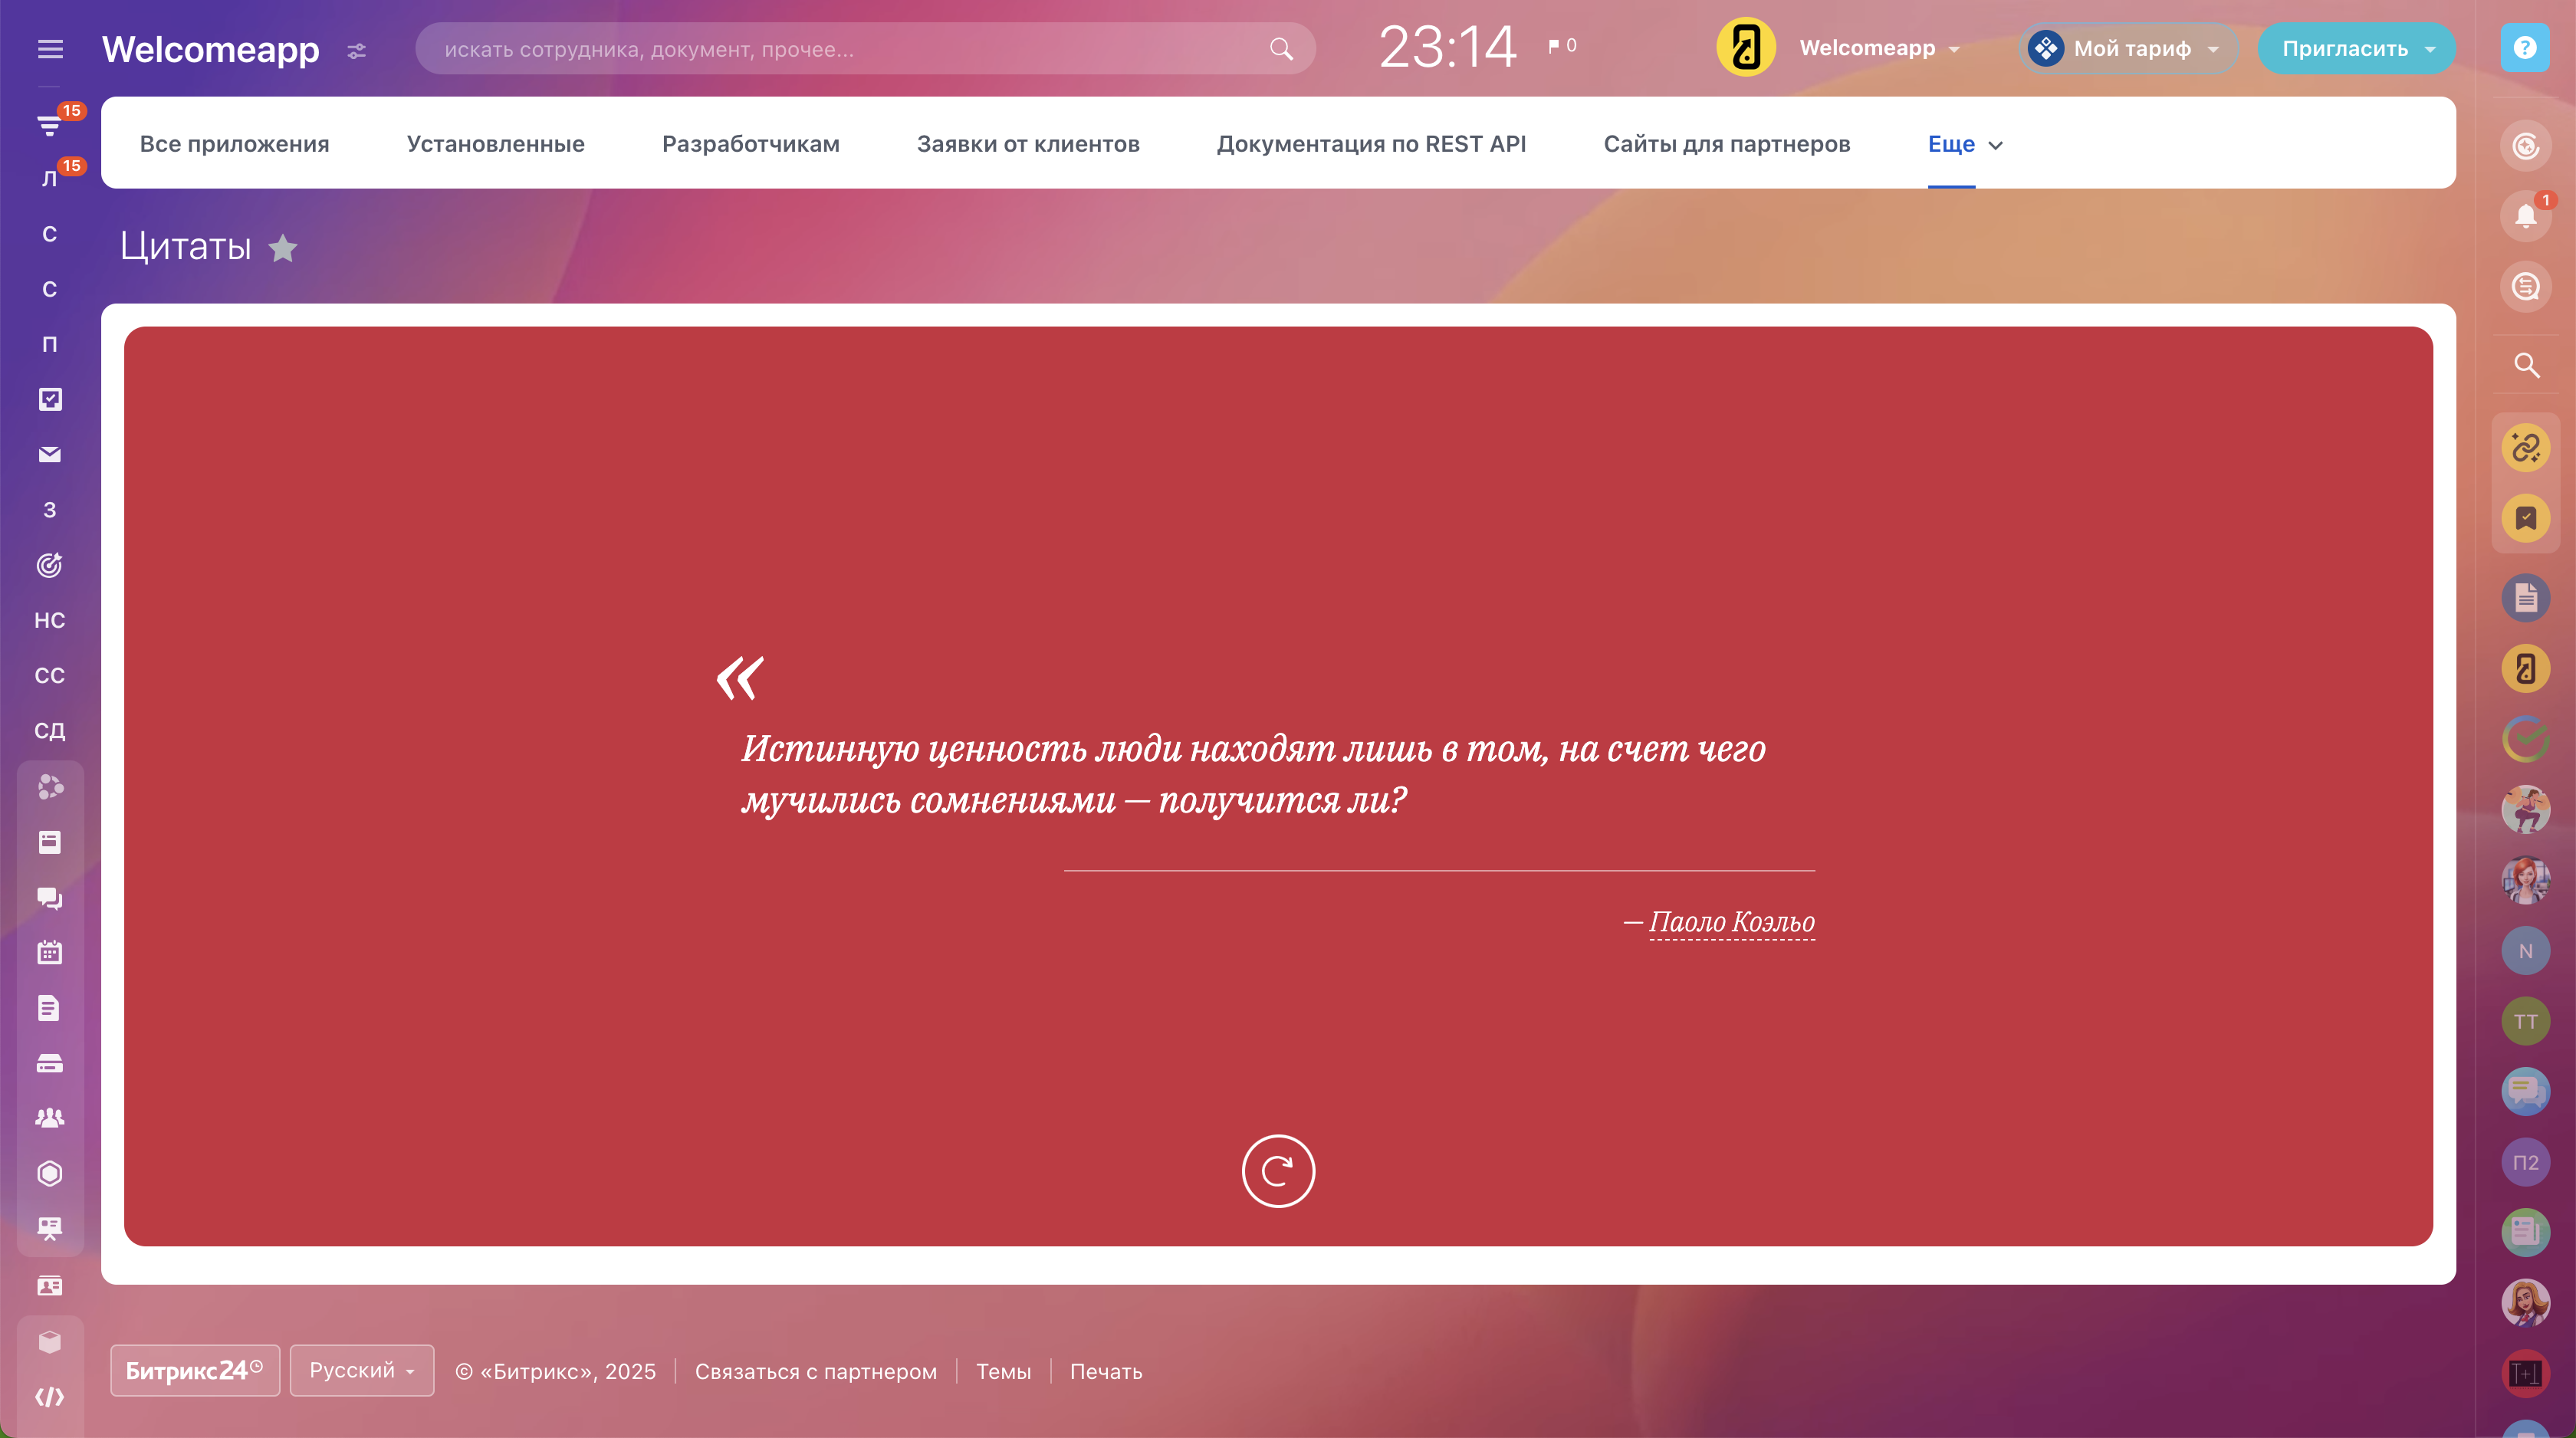Click the help question mark icon
Image resolution: width=2576 pixels, height=1438 pixels.
(x=2524, y=48)
